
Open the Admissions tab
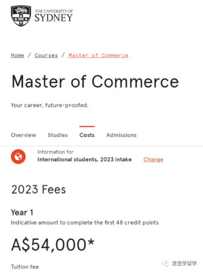[121, 135]
